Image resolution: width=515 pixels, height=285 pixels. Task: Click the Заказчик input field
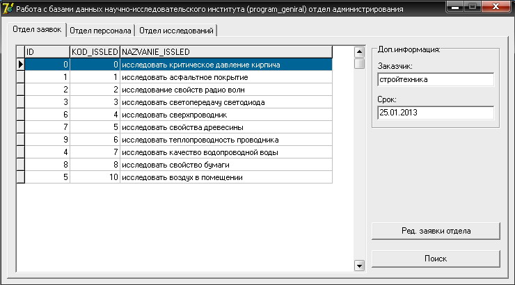click(436, 79)
